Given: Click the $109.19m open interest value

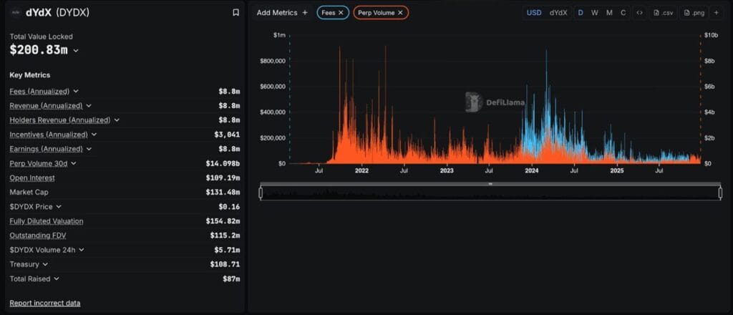Looking at the screenshot, I should click(x=223, y=178).
